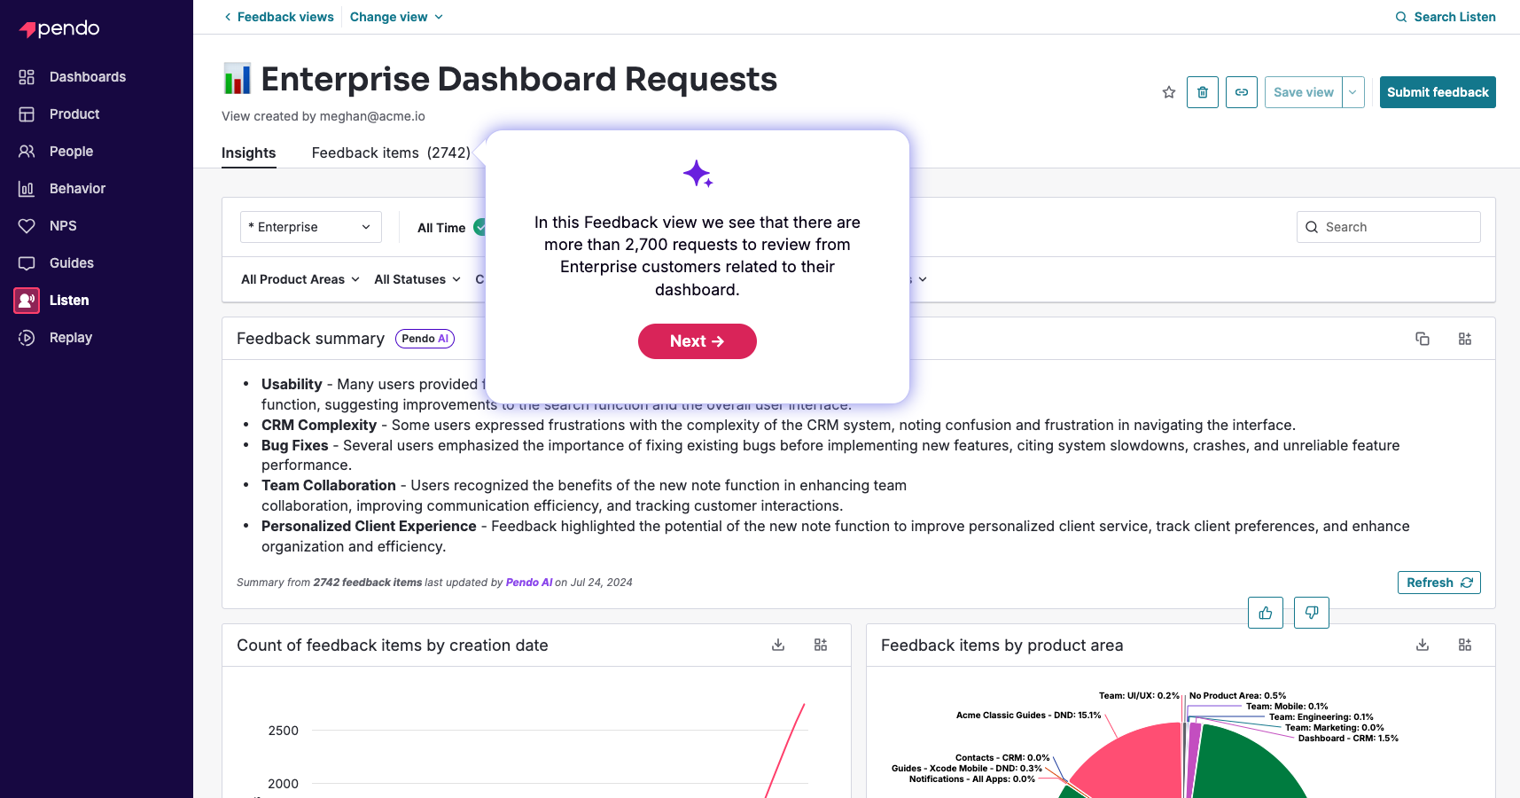The height and width of the screenshot is (798, 1520).
Task: Select the Listen sidebar icon
Action: 27,301
